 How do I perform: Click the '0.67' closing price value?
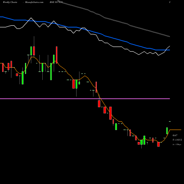(175, 135)
